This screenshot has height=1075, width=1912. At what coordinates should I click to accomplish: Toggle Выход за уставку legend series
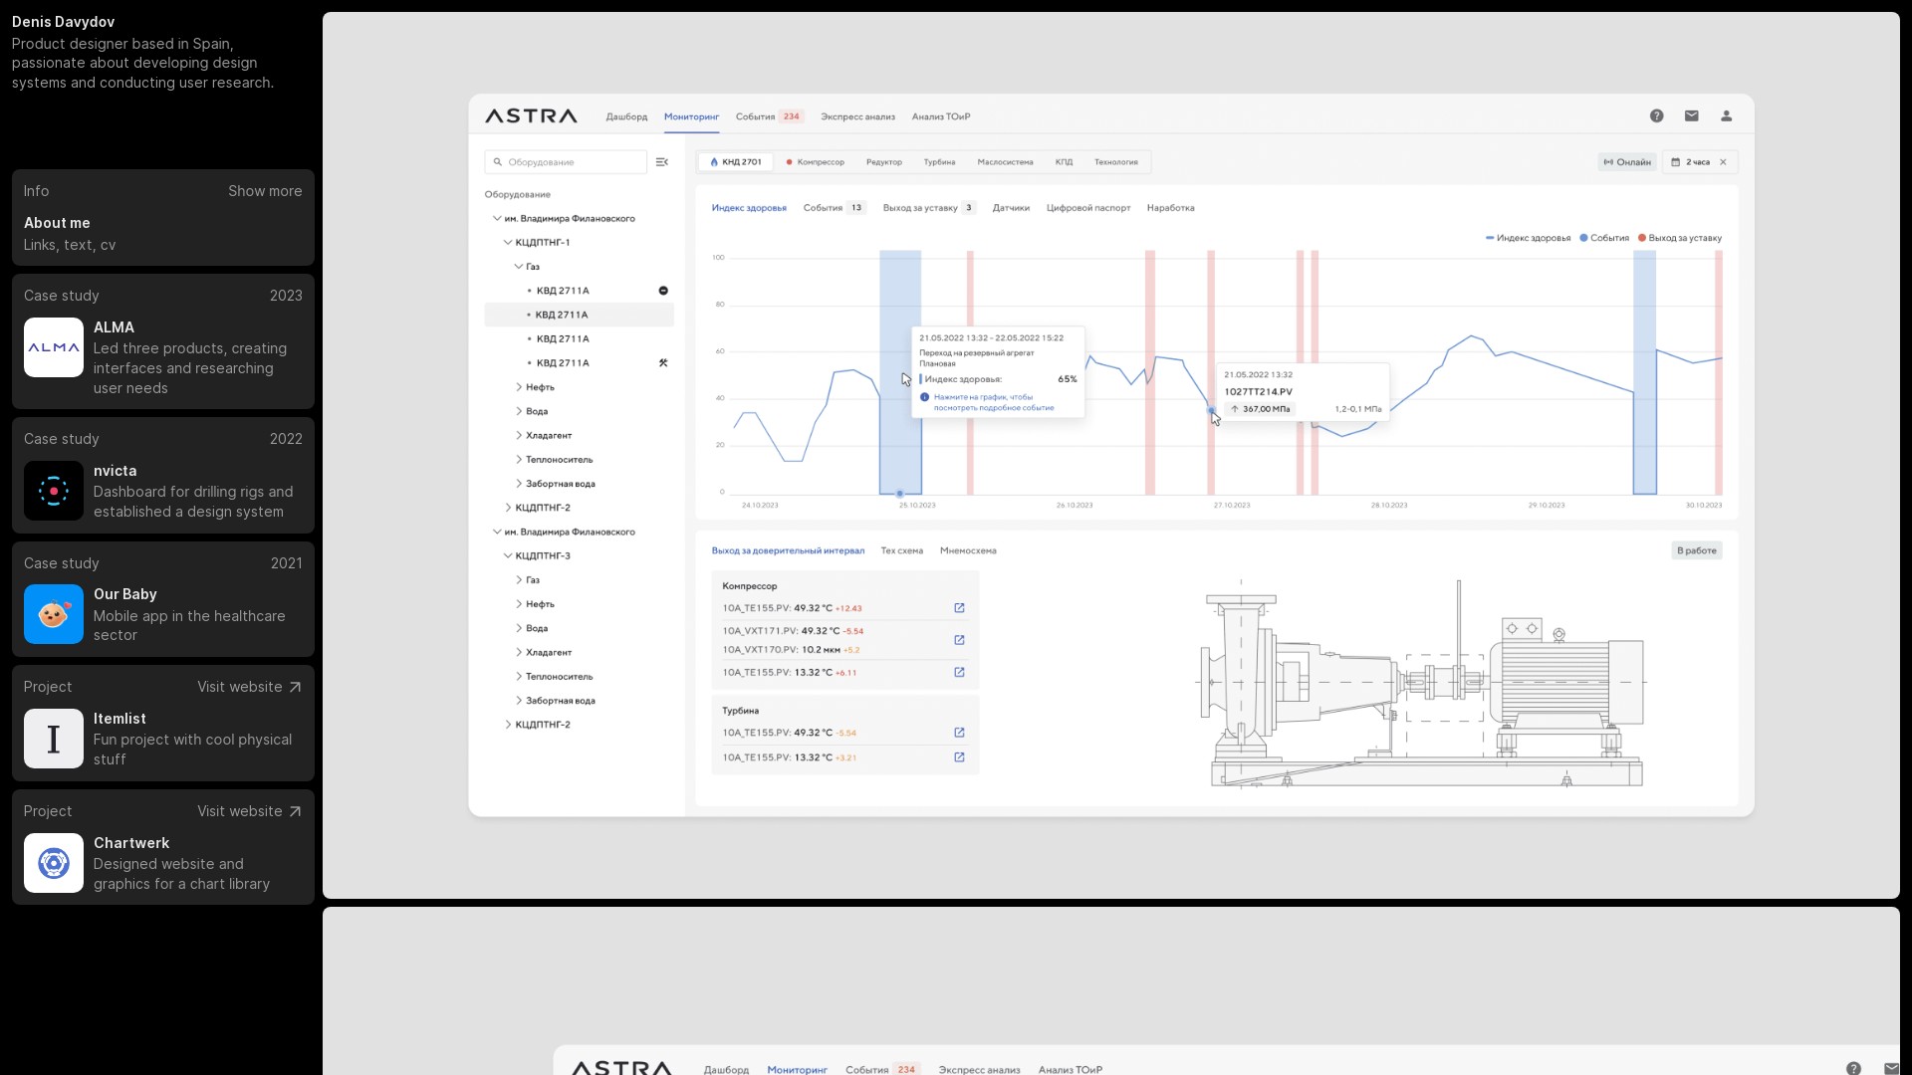(x=1679, y=238)
